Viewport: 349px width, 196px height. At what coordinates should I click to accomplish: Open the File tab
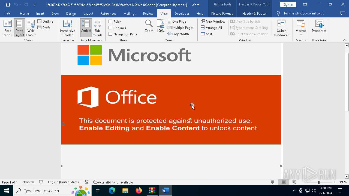pyautogui.click(x=8, y=13)
